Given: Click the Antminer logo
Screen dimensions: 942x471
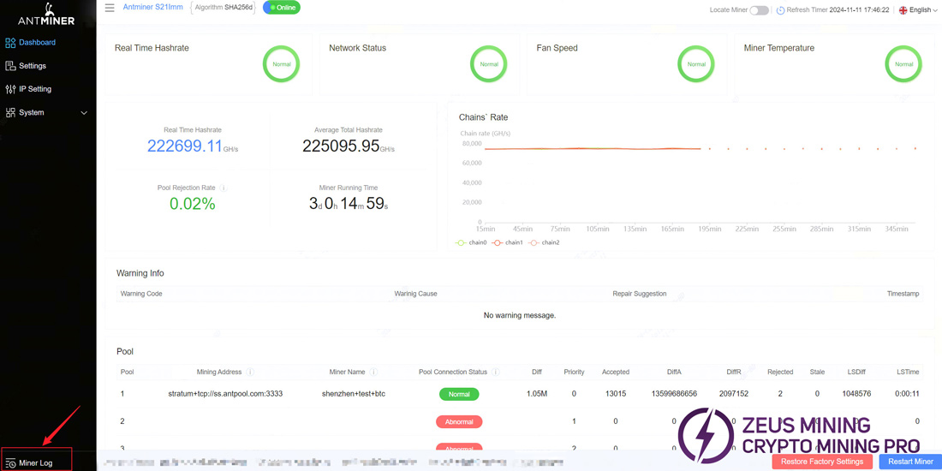Looking at the screenshot, I should click(46, 15).
